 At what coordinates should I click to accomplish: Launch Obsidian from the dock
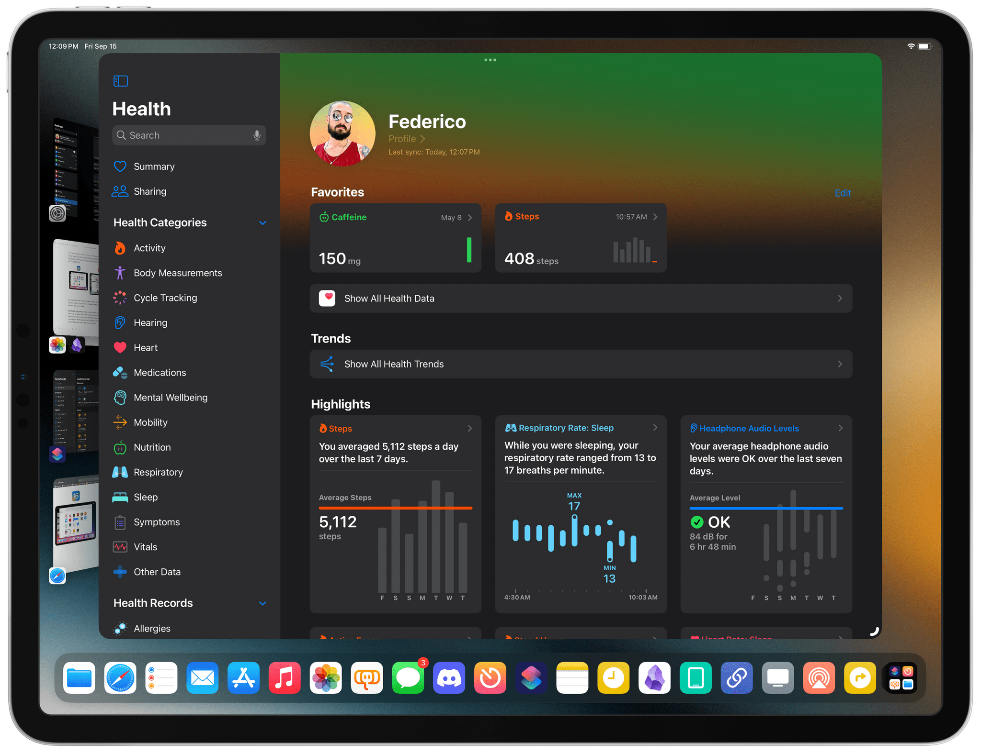(654, 678)
